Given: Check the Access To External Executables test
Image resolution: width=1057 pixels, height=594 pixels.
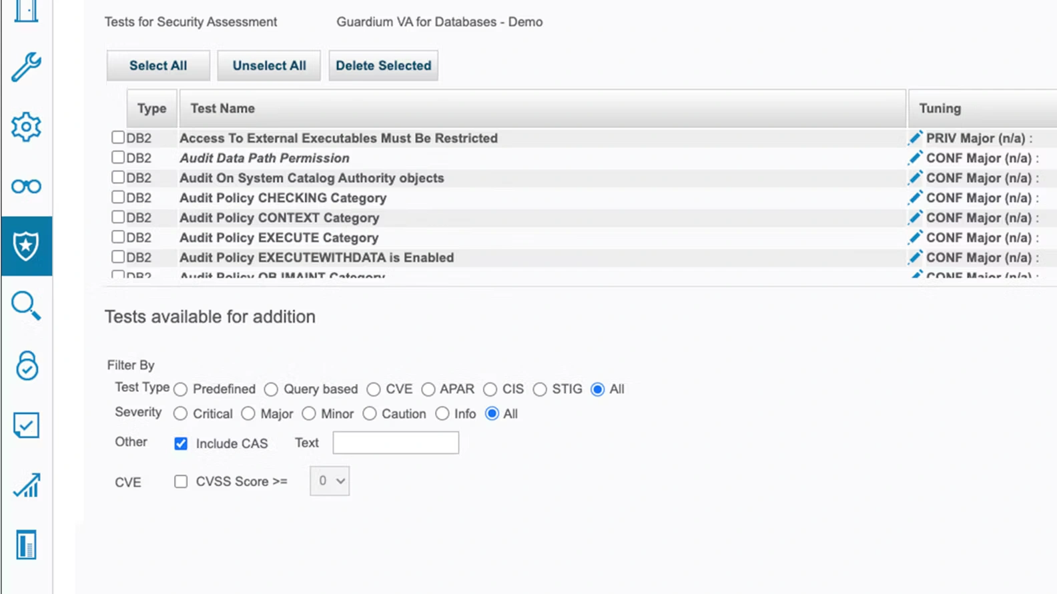Looking at the screenshot, I should 118,137.
